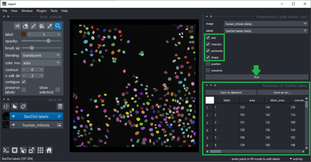Activate the label eraser tool
The height and width of the screenshot is (162, 311).
[x=25, y=26]
